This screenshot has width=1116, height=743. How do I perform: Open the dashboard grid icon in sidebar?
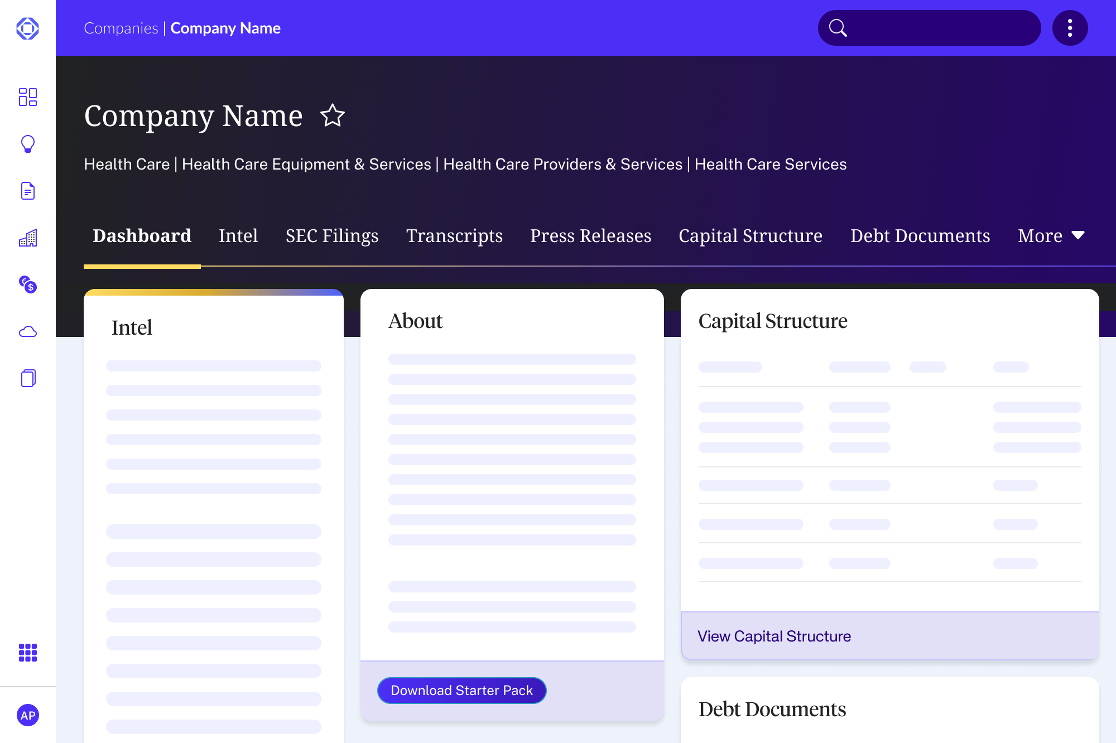(27, 97)
